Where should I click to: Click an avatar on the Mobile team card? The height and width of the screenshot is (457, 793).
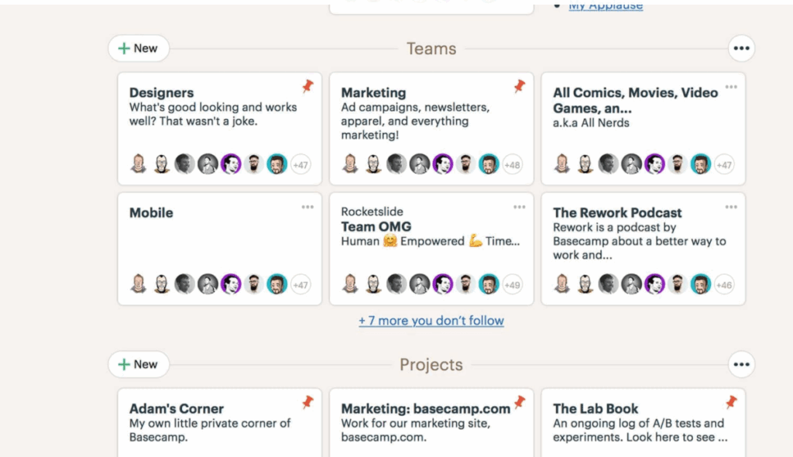click(139, 285)
